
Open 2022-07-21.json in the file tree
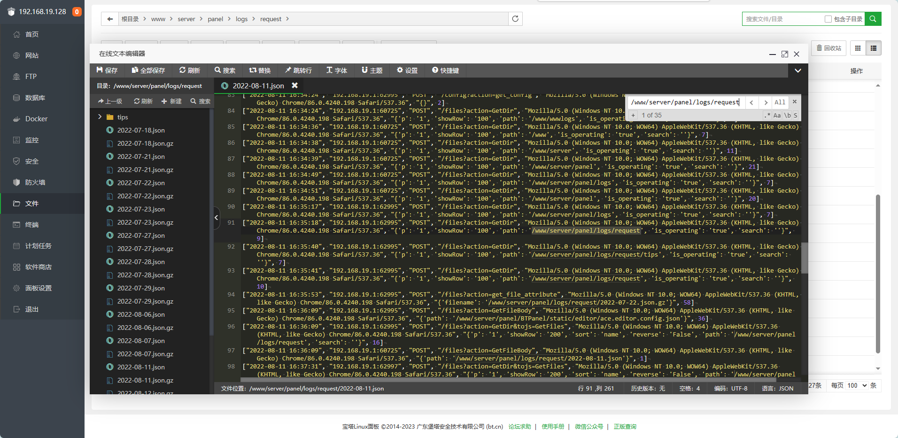pyautogui.click(x=141, y=156)
